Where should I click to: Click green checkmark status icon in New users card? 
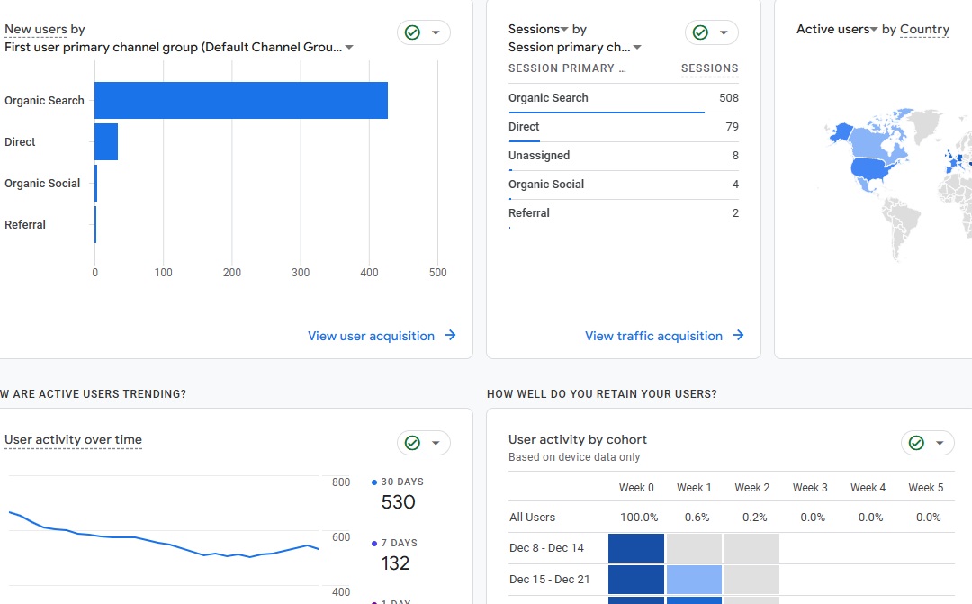412,32
